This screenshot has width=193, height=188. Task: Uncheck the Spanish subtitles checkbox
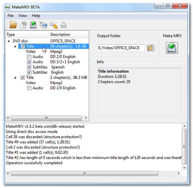(x=29, y=67)
